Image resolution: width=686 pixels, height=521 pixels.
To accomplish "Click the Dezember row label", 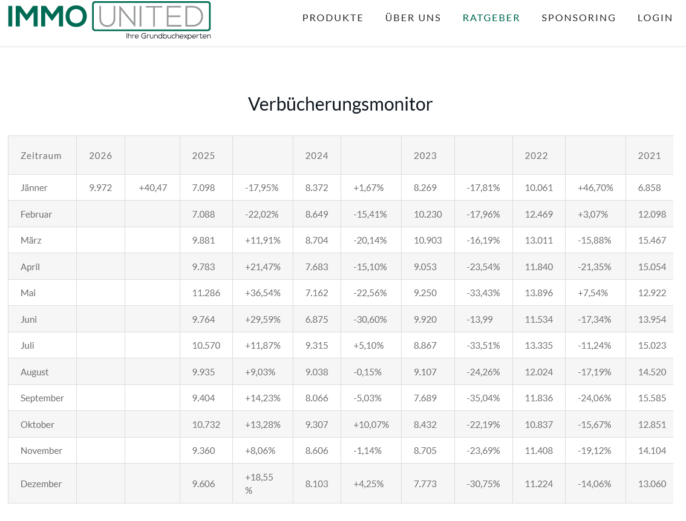I will point(41,484).
